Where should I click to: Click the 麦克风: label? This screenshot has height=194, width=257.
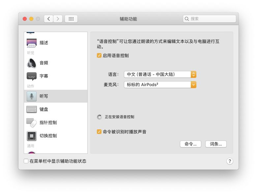[x=111, y=85]
